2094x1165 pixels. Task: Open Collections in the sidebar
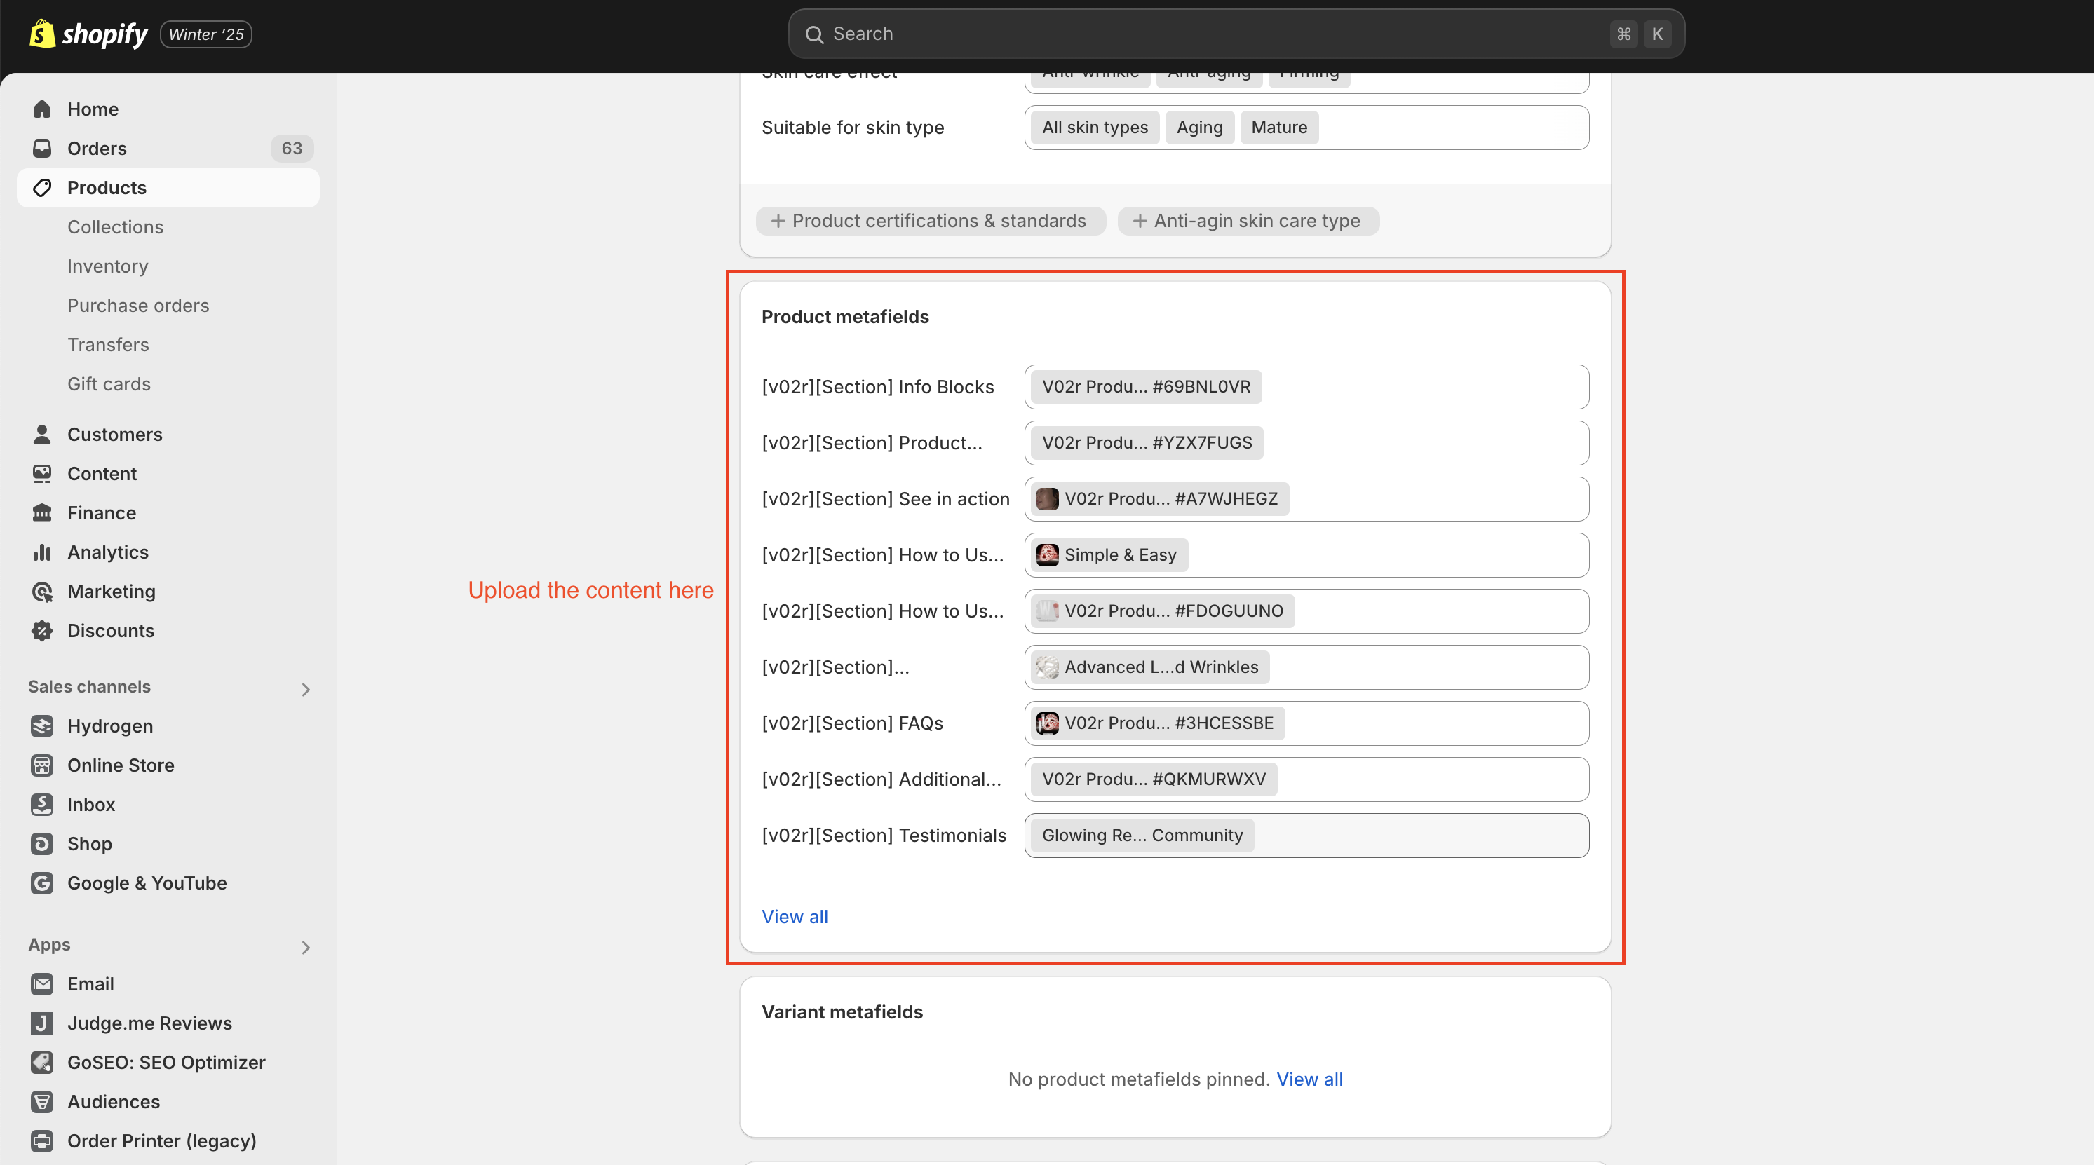coord(116,228)
